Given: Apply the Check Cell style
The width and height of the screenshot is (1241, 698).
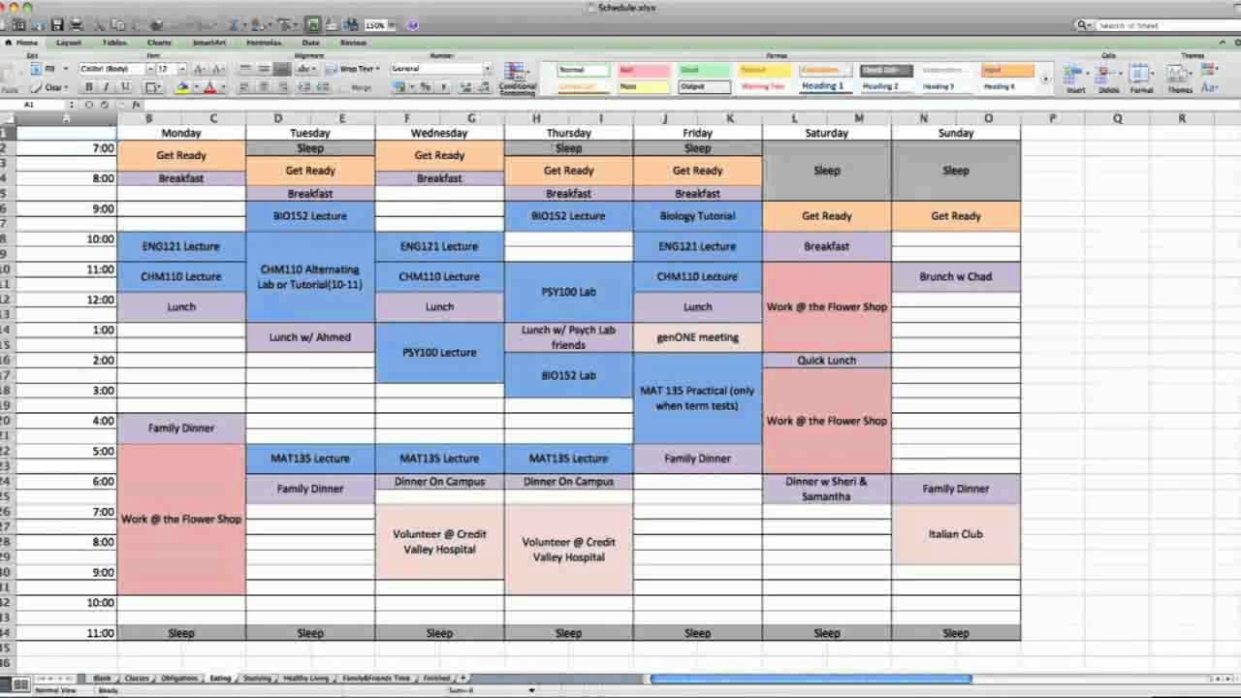Looking at the screenshot, I should tap(885, 70).
